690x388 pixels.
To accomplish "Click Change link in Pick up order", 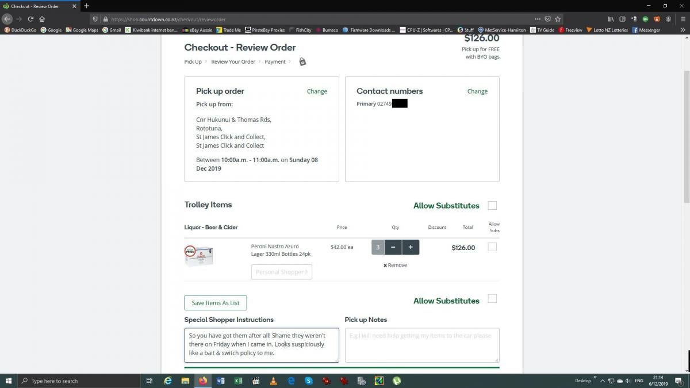I will (317, 91).
